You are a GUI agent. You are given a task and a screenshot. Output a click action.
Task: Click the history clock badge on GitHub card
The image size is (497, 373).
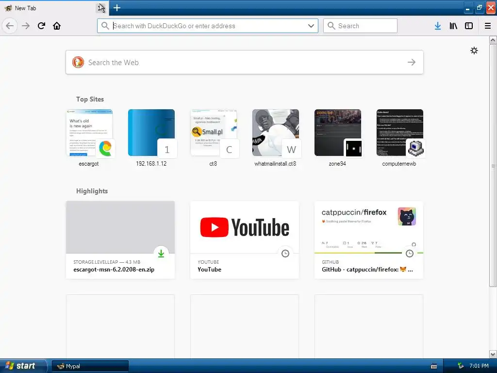point(410,253)
